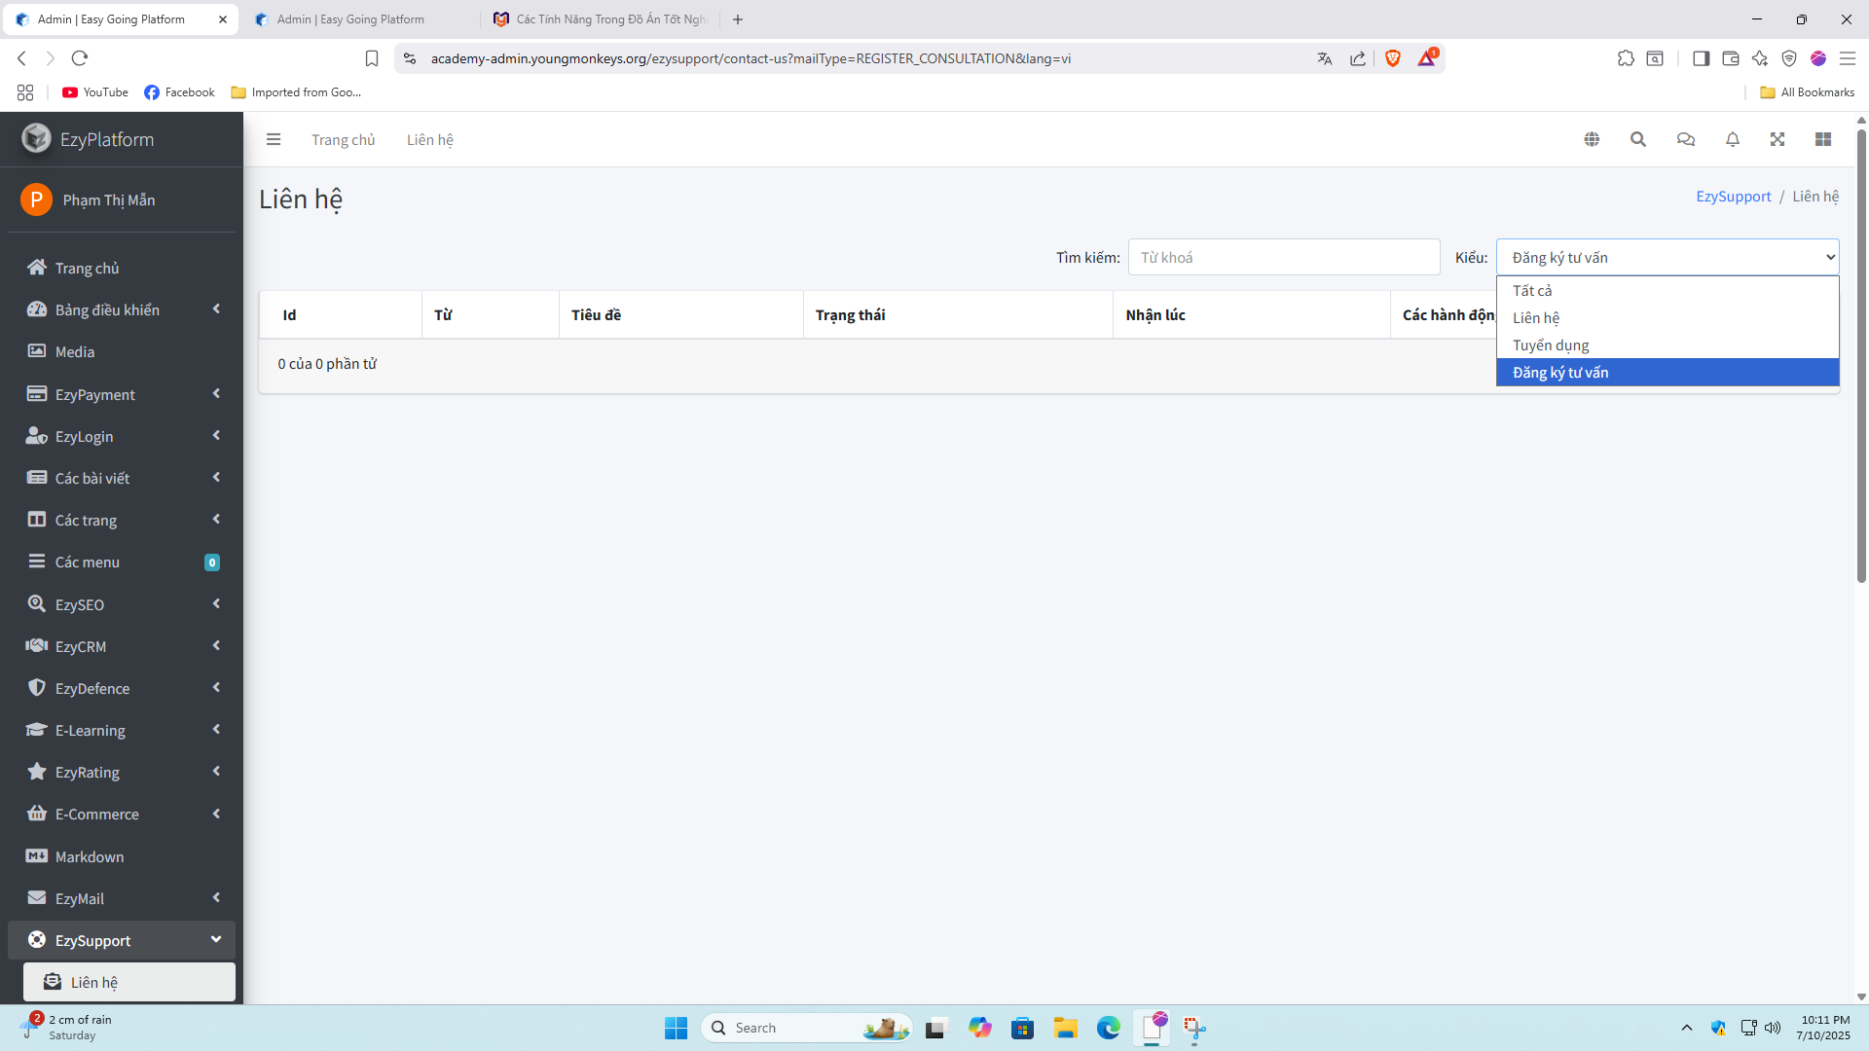Open the chat messages icon
Screen dimensions: 1869x1051
click(x=1685, y=139)
